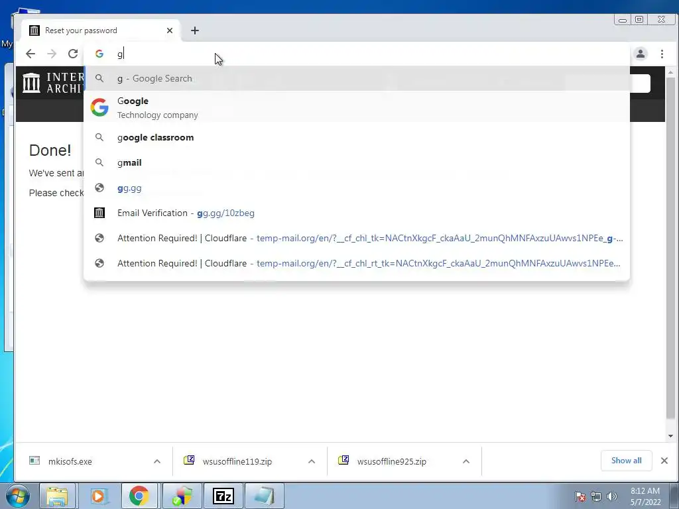679x509 pixels.
Task: Click the archive icon beside Email Verification
Action: point(99,213)
